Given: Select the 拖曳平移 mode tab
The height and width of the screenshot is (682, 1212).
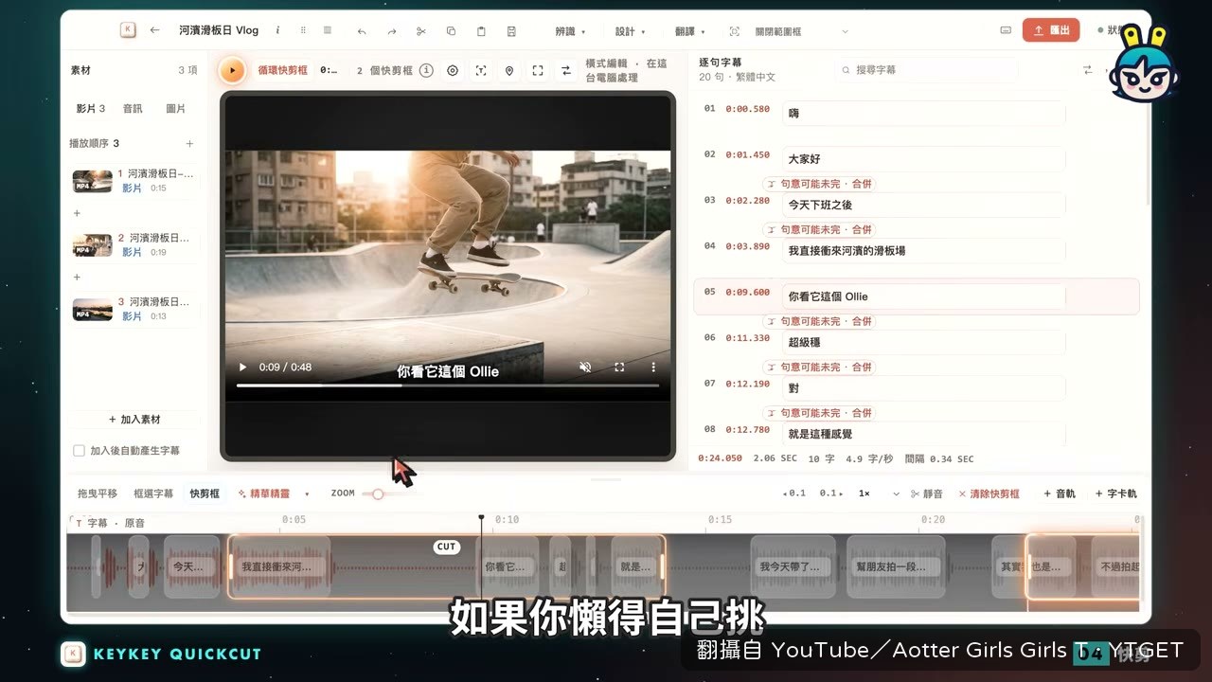Looking at the screenshot, I should click(x=98, y=494).
